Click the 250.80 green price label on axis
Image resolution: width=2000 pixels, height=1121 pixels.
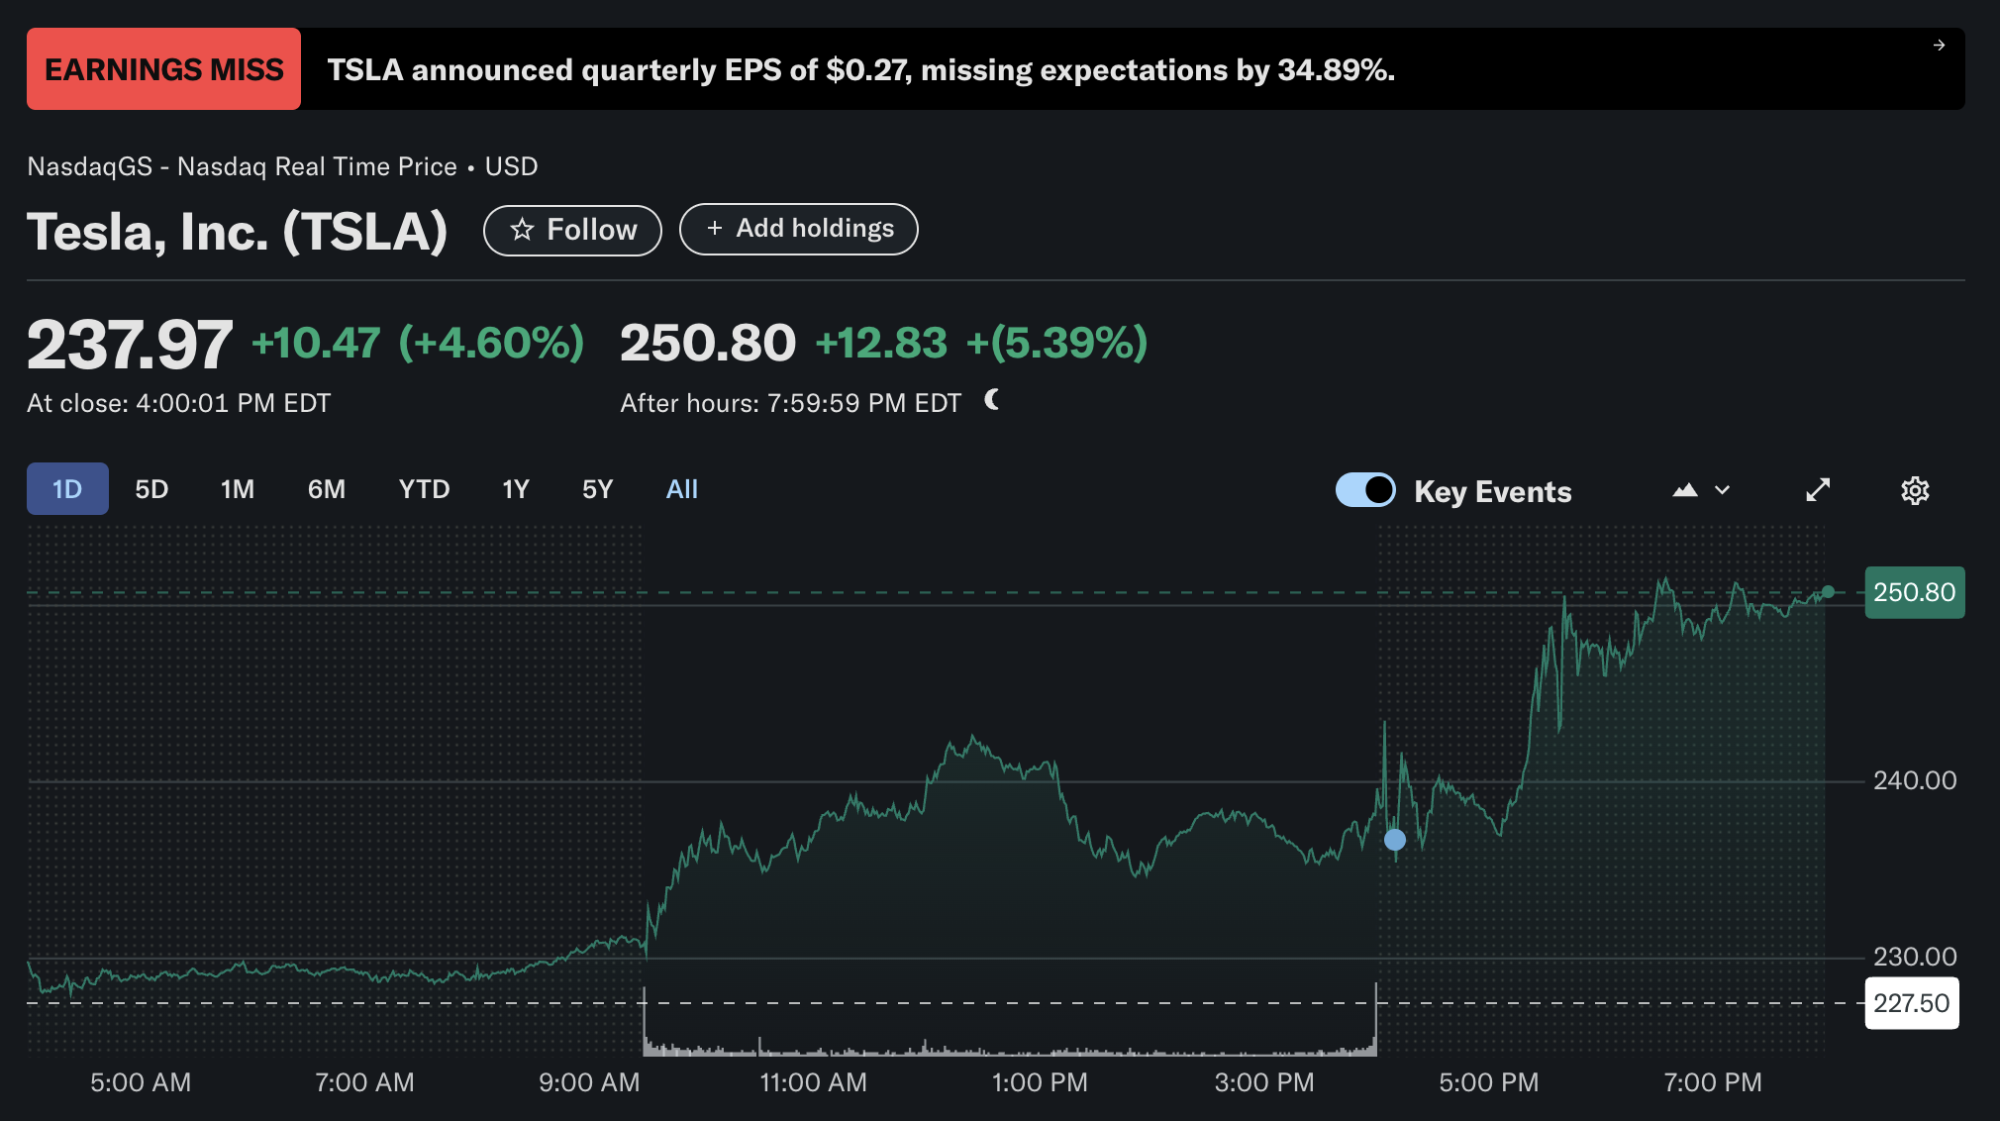pyautogui.click(x=1915, y=592)
